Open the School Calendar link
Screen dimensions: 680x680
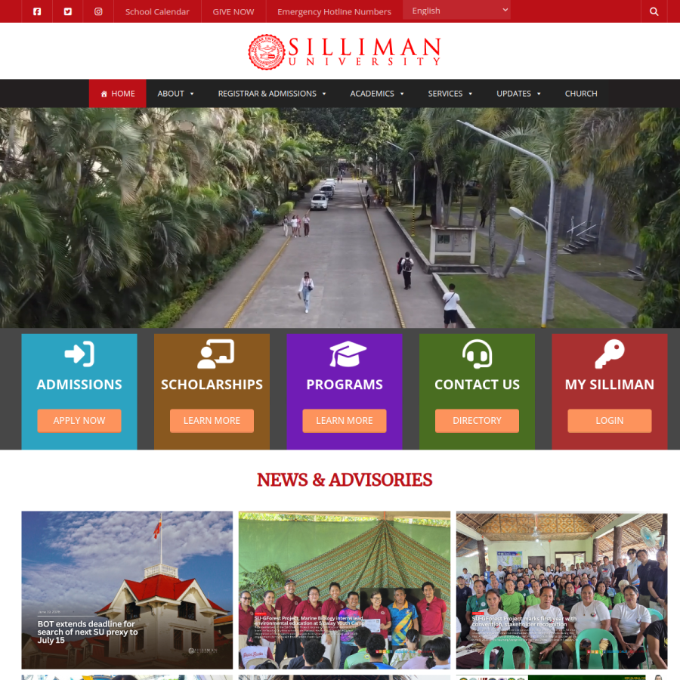click(x=157, y=11)
